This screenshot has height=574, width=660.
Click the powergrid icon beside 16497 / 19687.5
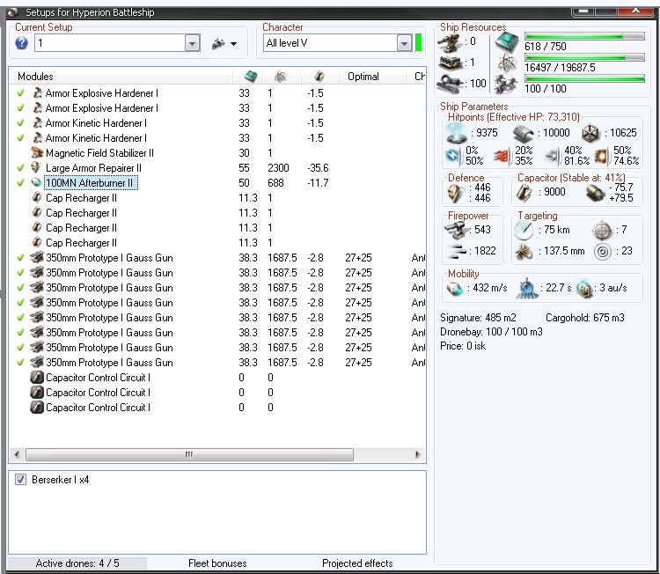(507, 63)
